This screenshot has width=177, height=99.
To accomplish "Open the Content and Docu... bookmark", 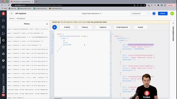I will tap(40, 9).
